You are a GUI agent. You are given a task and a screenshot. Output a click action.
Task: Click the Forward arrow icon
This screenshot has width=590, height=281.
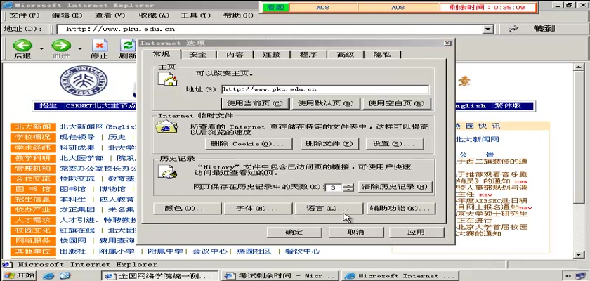coord(61,46)
